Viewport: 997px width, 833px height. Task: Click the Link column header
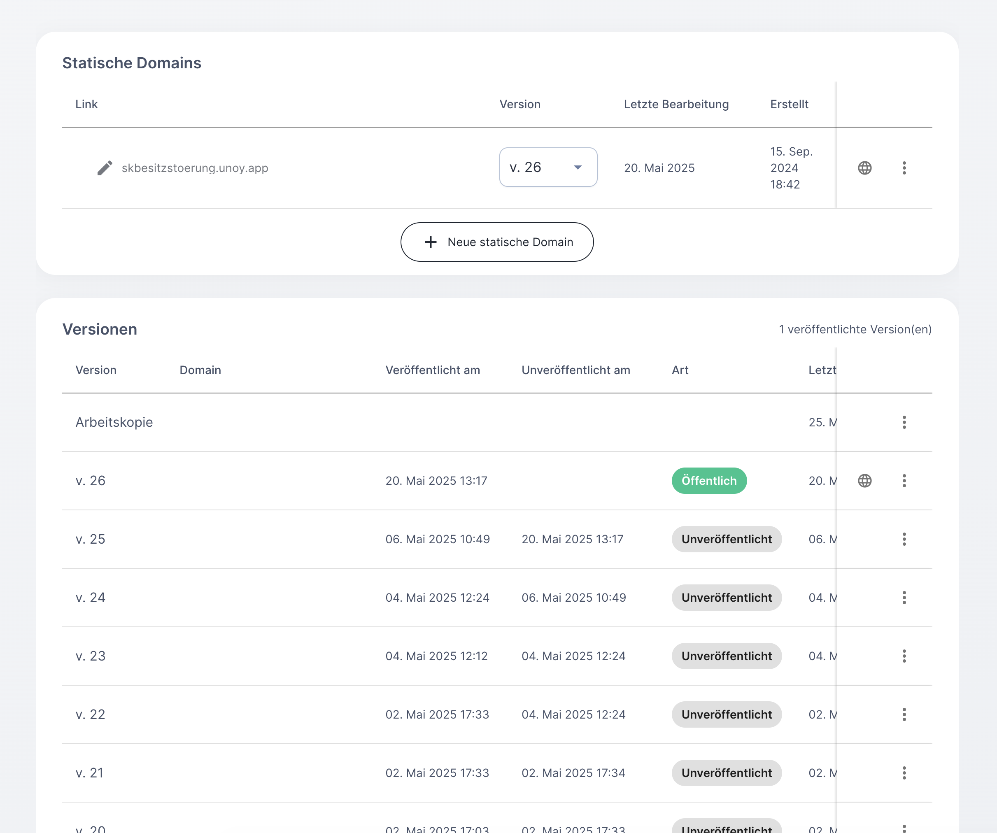coord(86,105)
